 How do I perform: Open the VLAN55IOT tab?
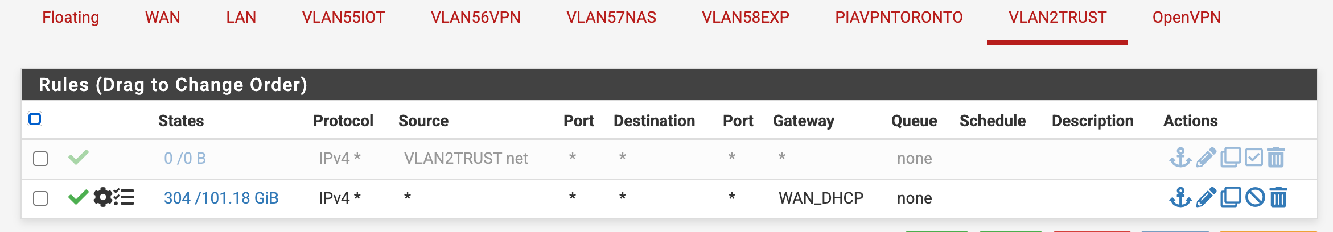pos(343,18)
